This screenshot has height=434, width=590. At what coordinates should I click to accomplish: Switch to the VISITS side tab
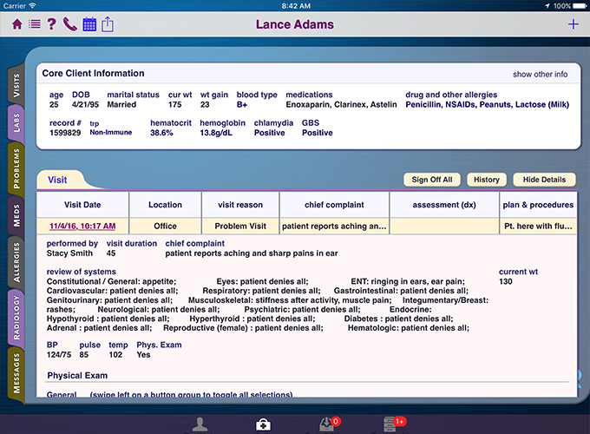tap(16, 85)
